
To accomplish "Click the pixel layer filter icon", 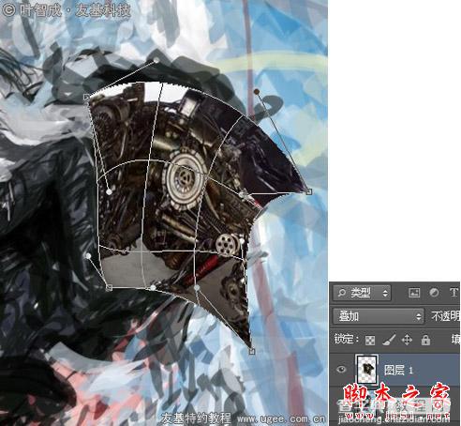I will coord(414,293).
